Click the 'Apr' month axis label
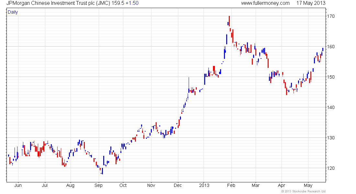Viewport: 356px width, 194px height. tap(282, 186)
